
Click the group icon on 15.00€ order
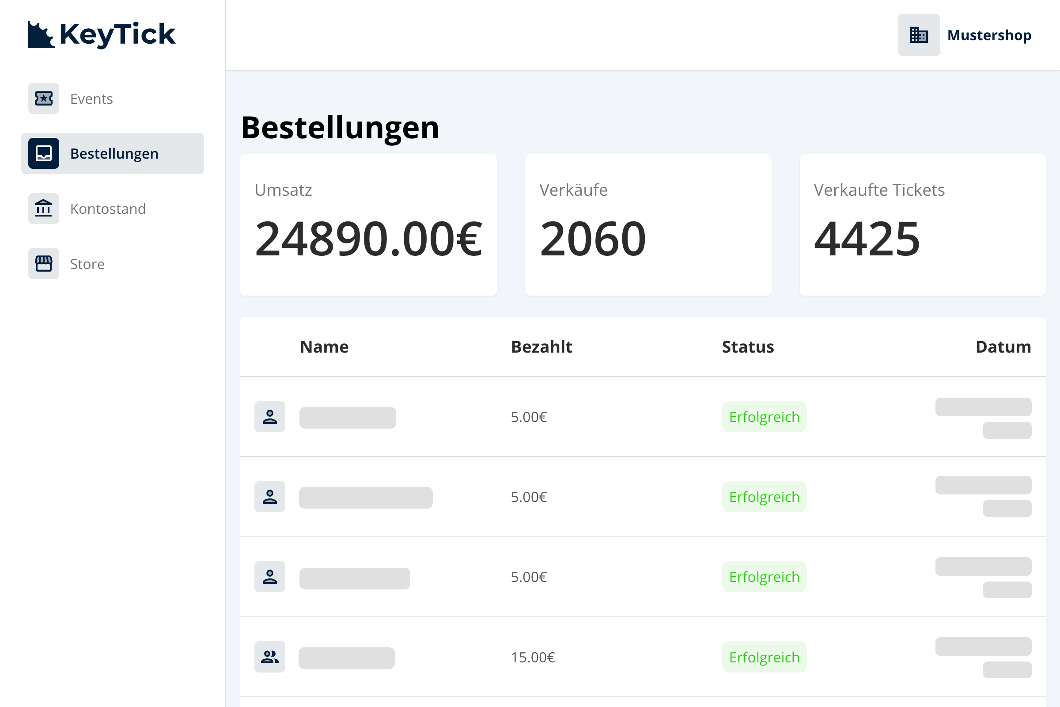(269, 657)
